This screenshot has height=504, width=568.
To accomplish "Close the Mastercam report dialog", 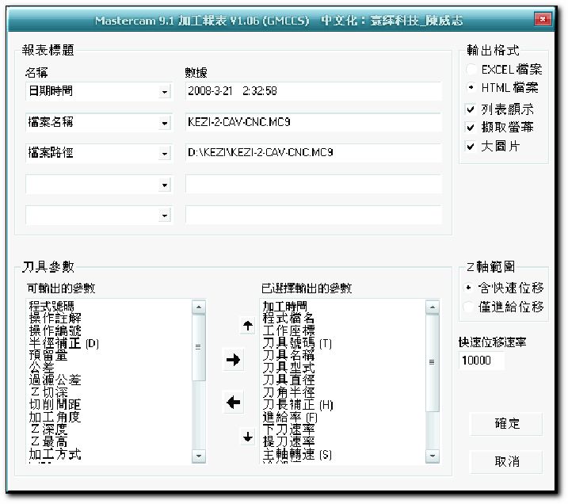I will click(x=543, y=19).
